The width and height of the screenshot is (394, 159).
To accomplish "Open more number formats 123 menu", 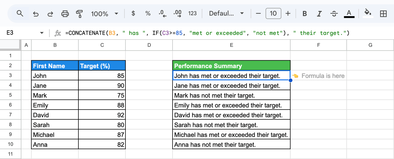I will coord(192,13).
